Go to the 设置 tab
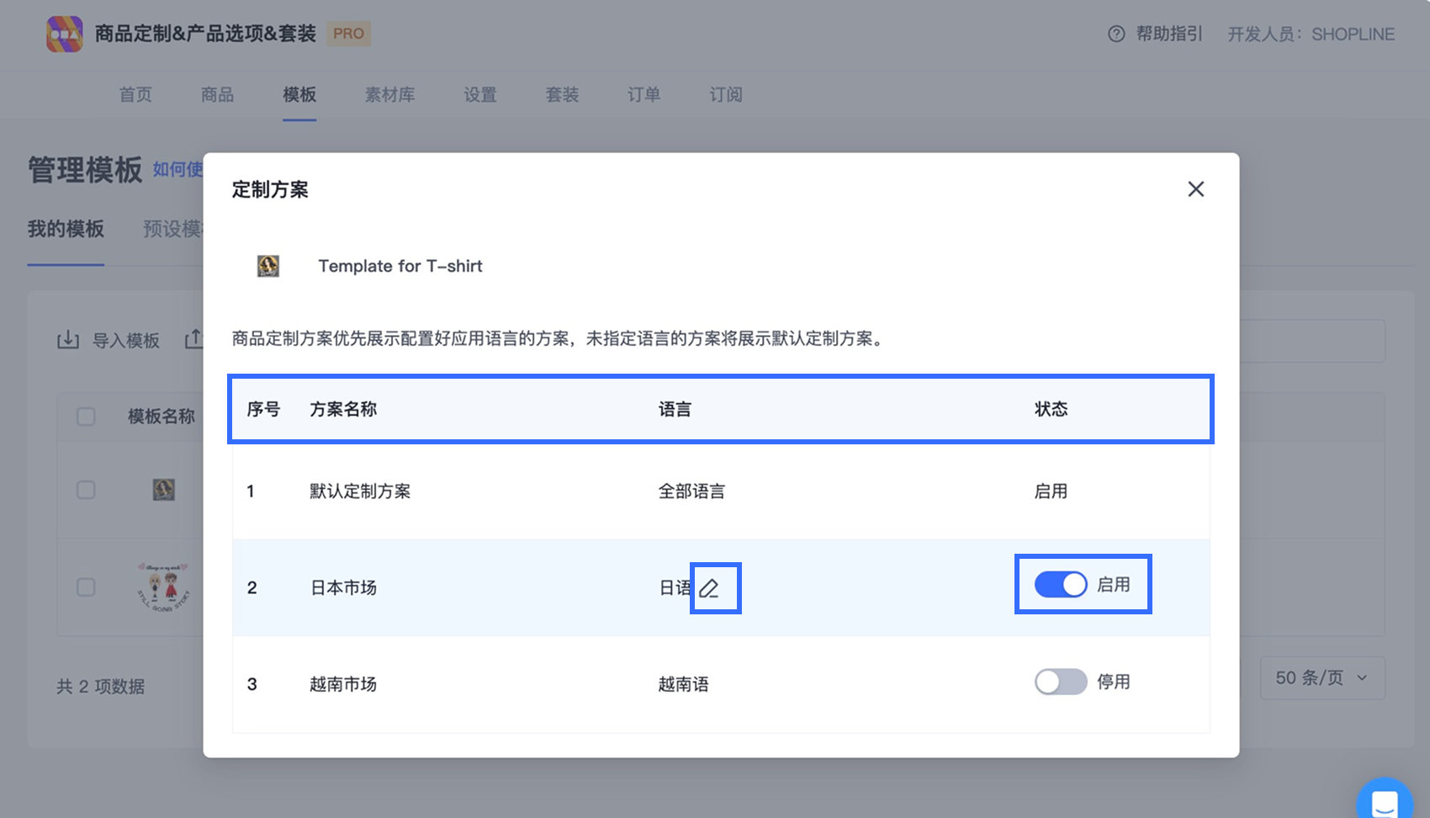Viewport: 1430px width, 818px height. 480,95
